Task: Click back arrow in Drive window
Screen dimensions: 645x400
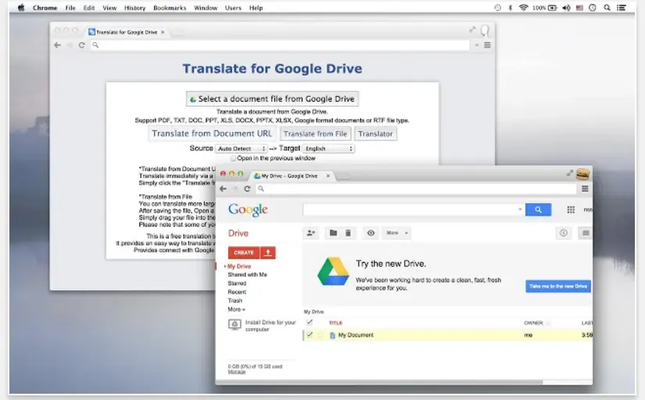Action: click(x=223, y=189)
